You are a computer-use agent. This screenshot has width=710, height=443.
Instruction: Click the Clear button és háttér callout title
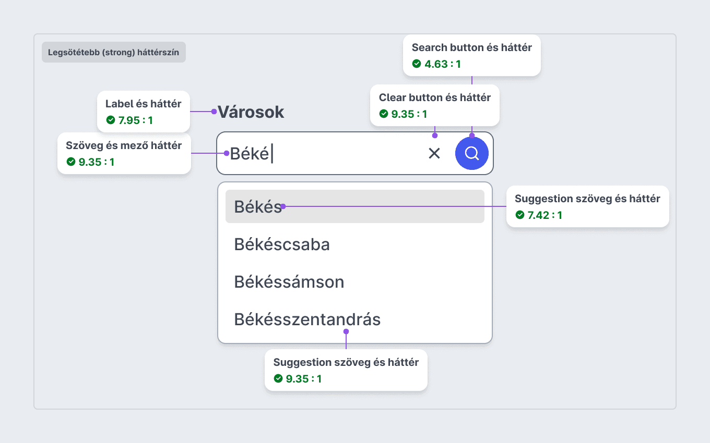click(x=435, y=97)
